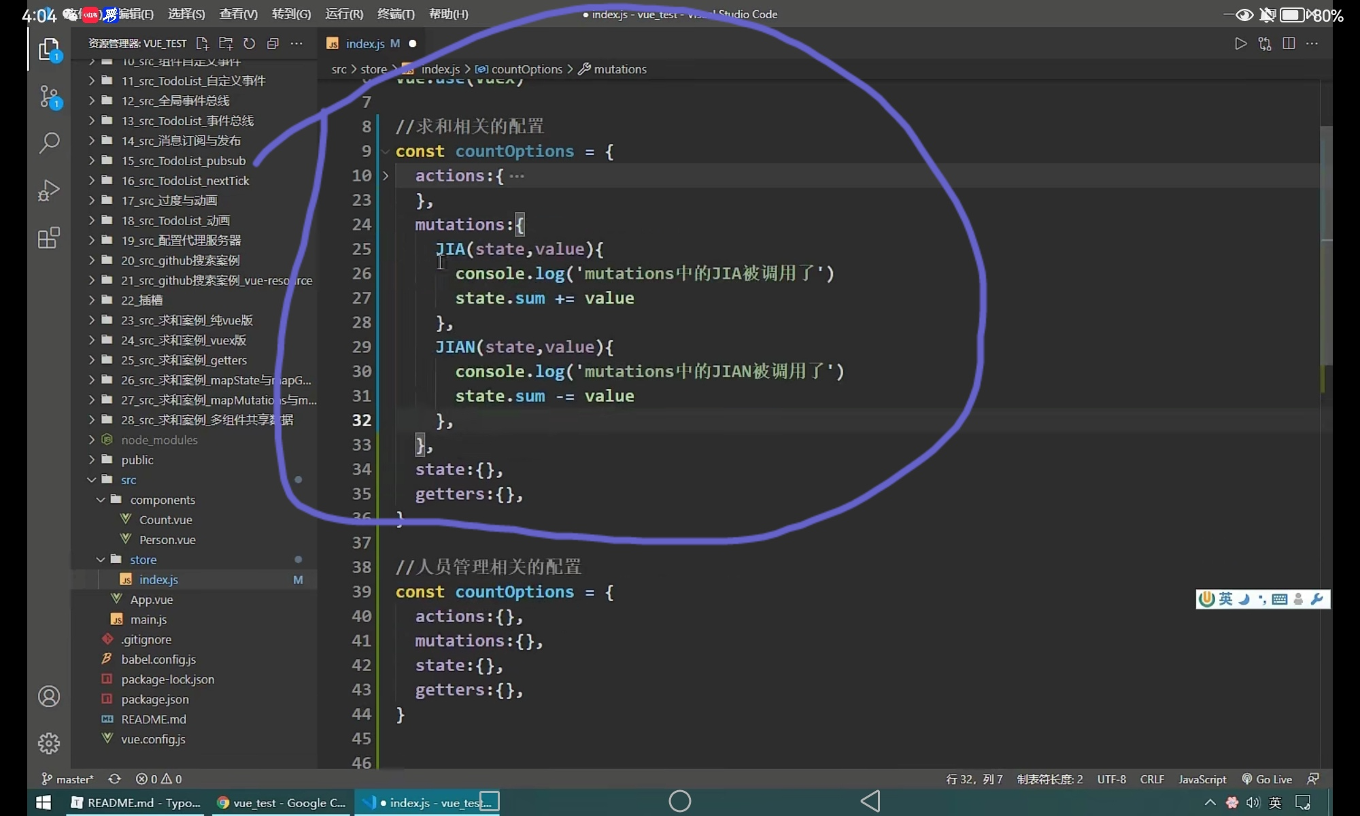The height and width of the screenshot is (816, 1360).
Task: Split the editor to the right
Action: point(1289,44)
